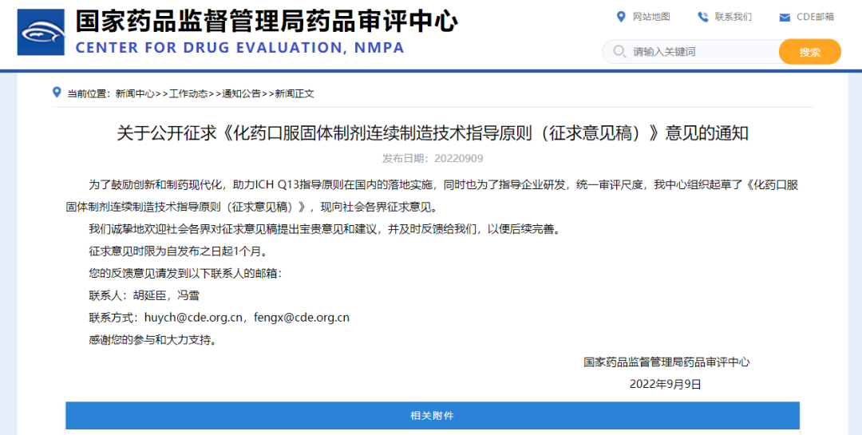
Task: Click the CDE fish logo icon
Action: click(x=42, y=33)
